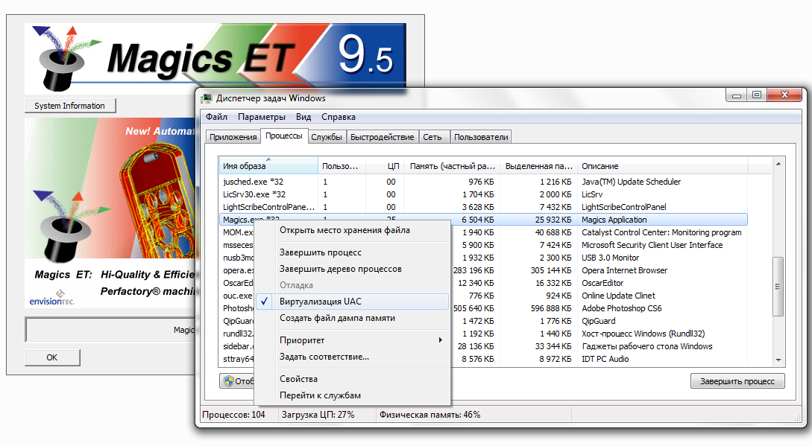The height and width of the screenshot is (446, 812).
Task: Click the Task Manager title bar icon
Action: click(207, 98)
